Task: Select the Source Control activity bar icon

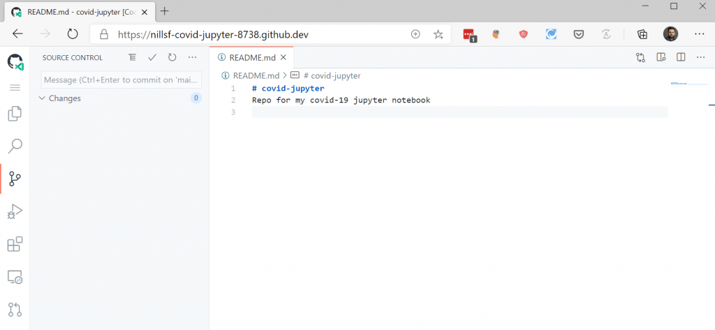Action: coord(15,179)
